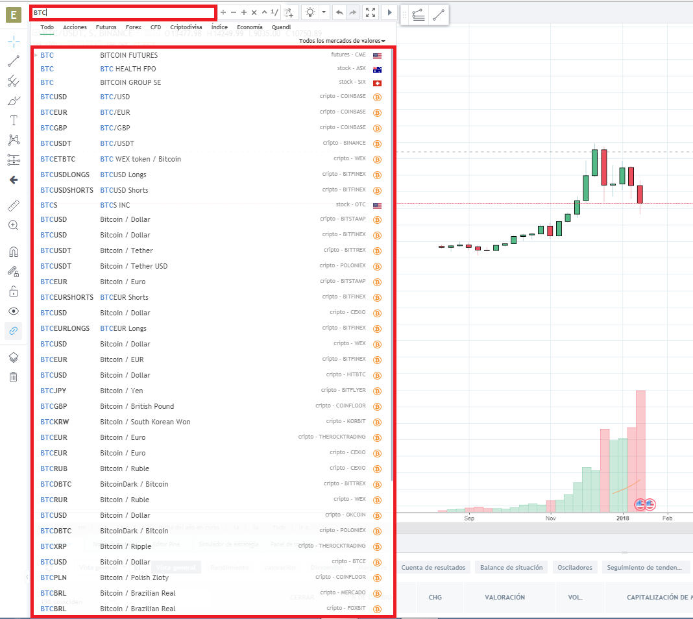This screenshot has width=693, height=619.
Task: Click the floating toolbar trend line icon
Action: pos(439,16)
